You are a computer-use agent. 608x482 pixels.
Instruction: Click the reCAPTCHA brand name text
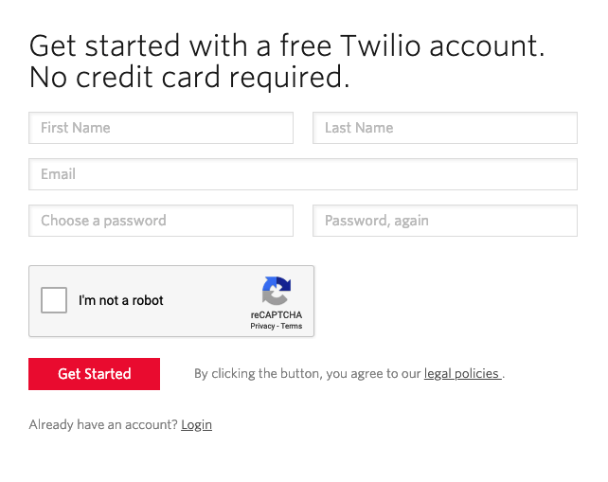(x=277, y=315)
